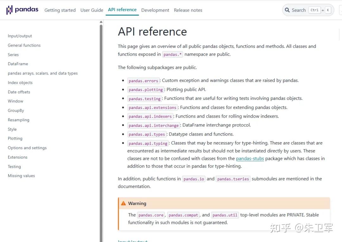
Task: Click the pandas.plotting code label
Action: (x=146, y=90)
